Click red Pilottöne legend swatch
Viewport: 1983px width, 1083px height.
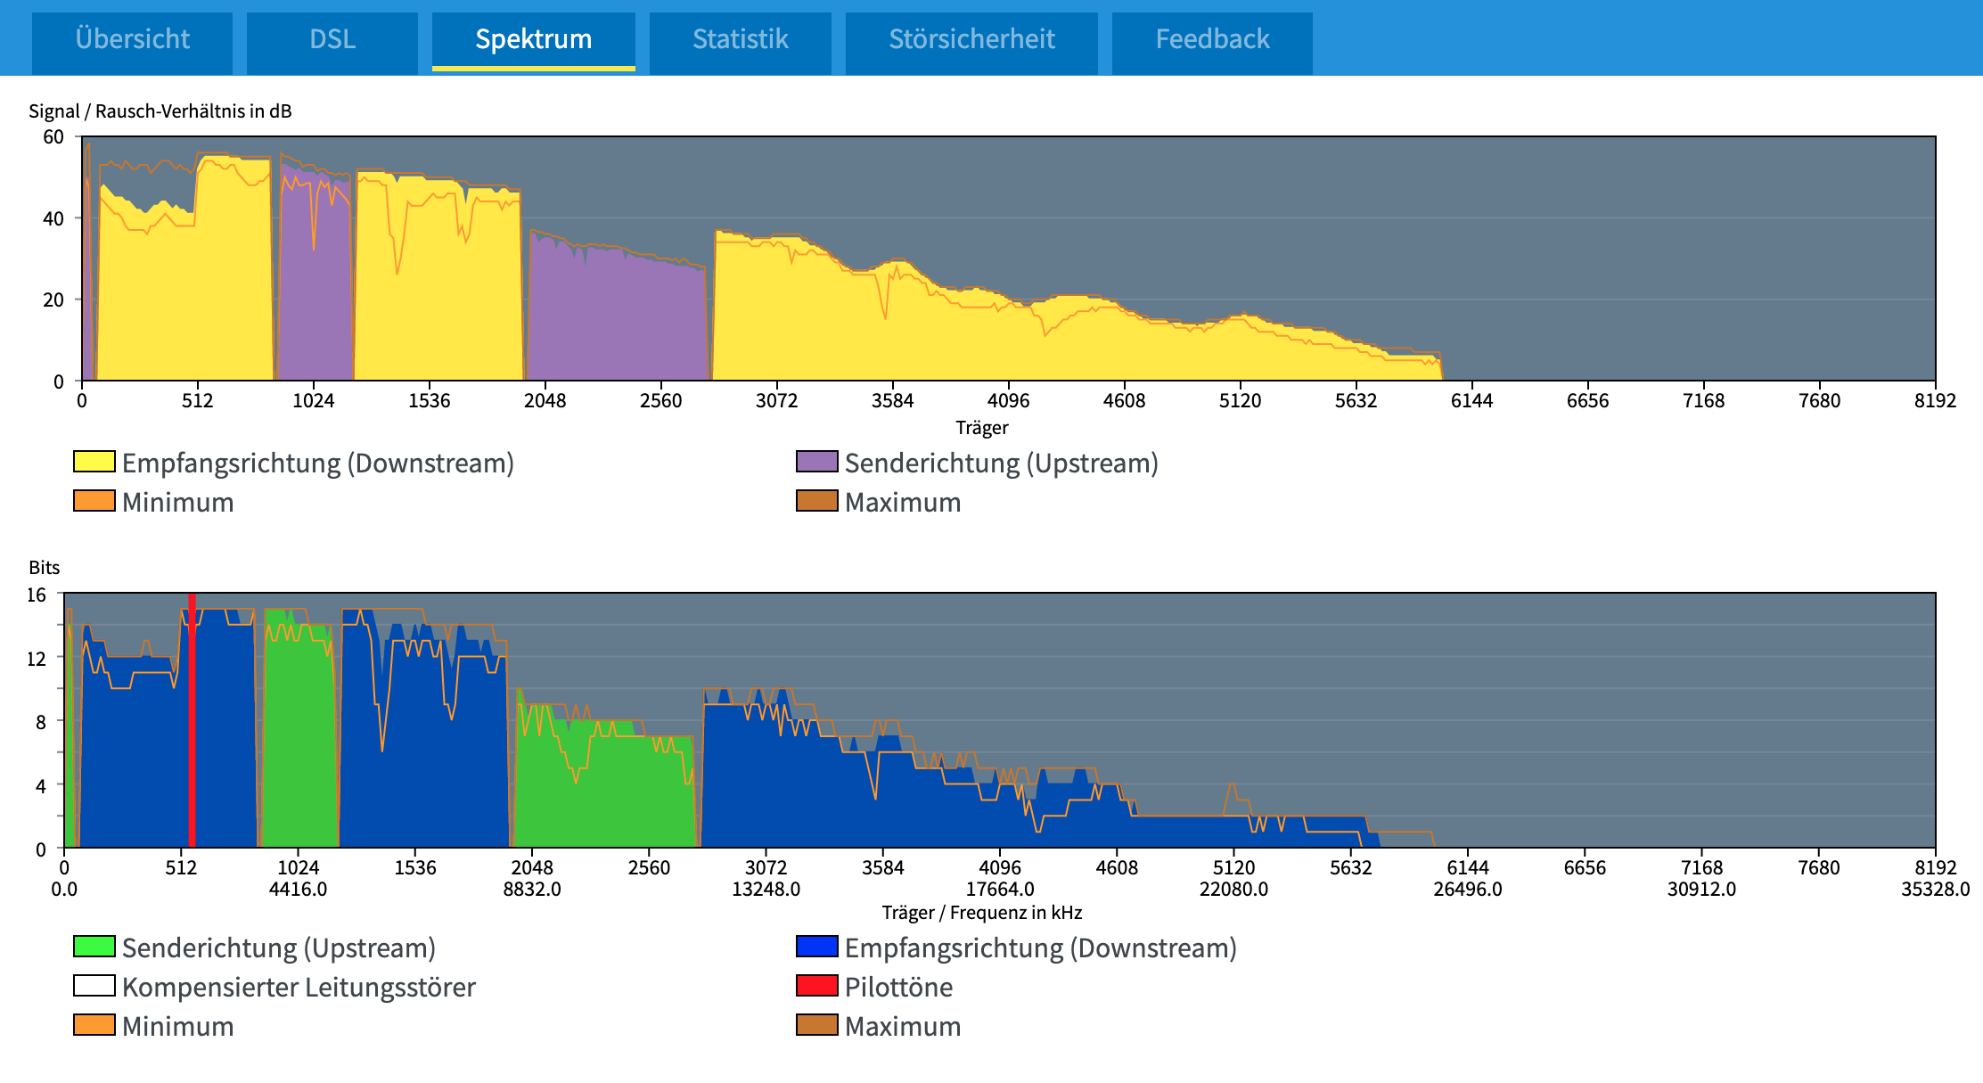(816, 986)
